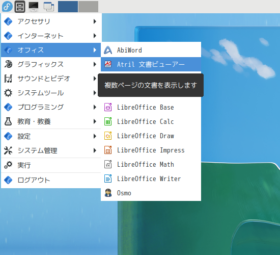Click the Fedora start menu icon
The image size is (280, 255).
tap(7, 7)
